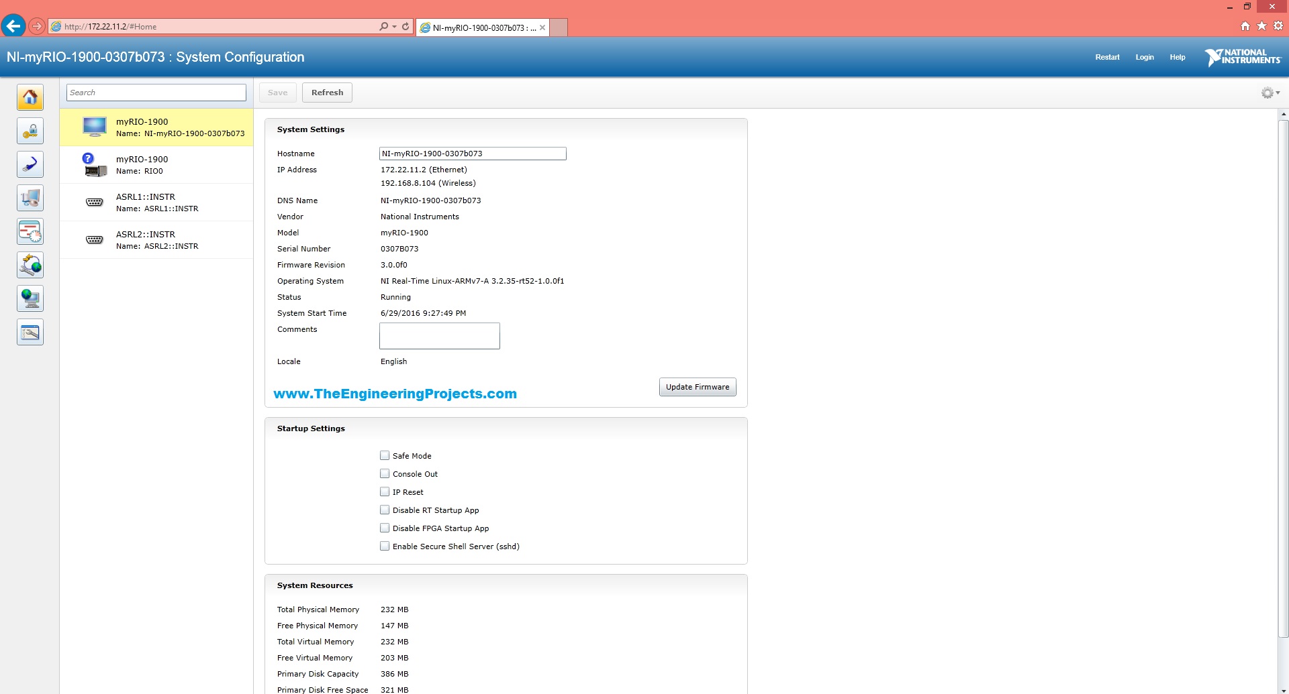The width and height of the screenshot is (1289, 694).
Task: Click the monitor icon for NI-myRIO-1900-0307b073
Action: coord(95,127)
